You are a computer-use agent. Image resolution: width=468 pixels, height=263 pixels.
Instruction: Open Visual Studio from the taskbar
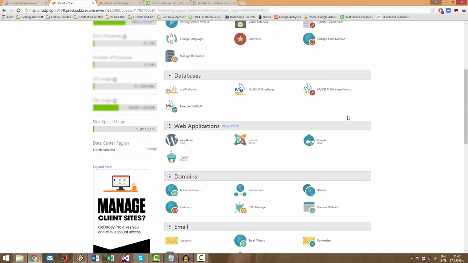(125, 258)
